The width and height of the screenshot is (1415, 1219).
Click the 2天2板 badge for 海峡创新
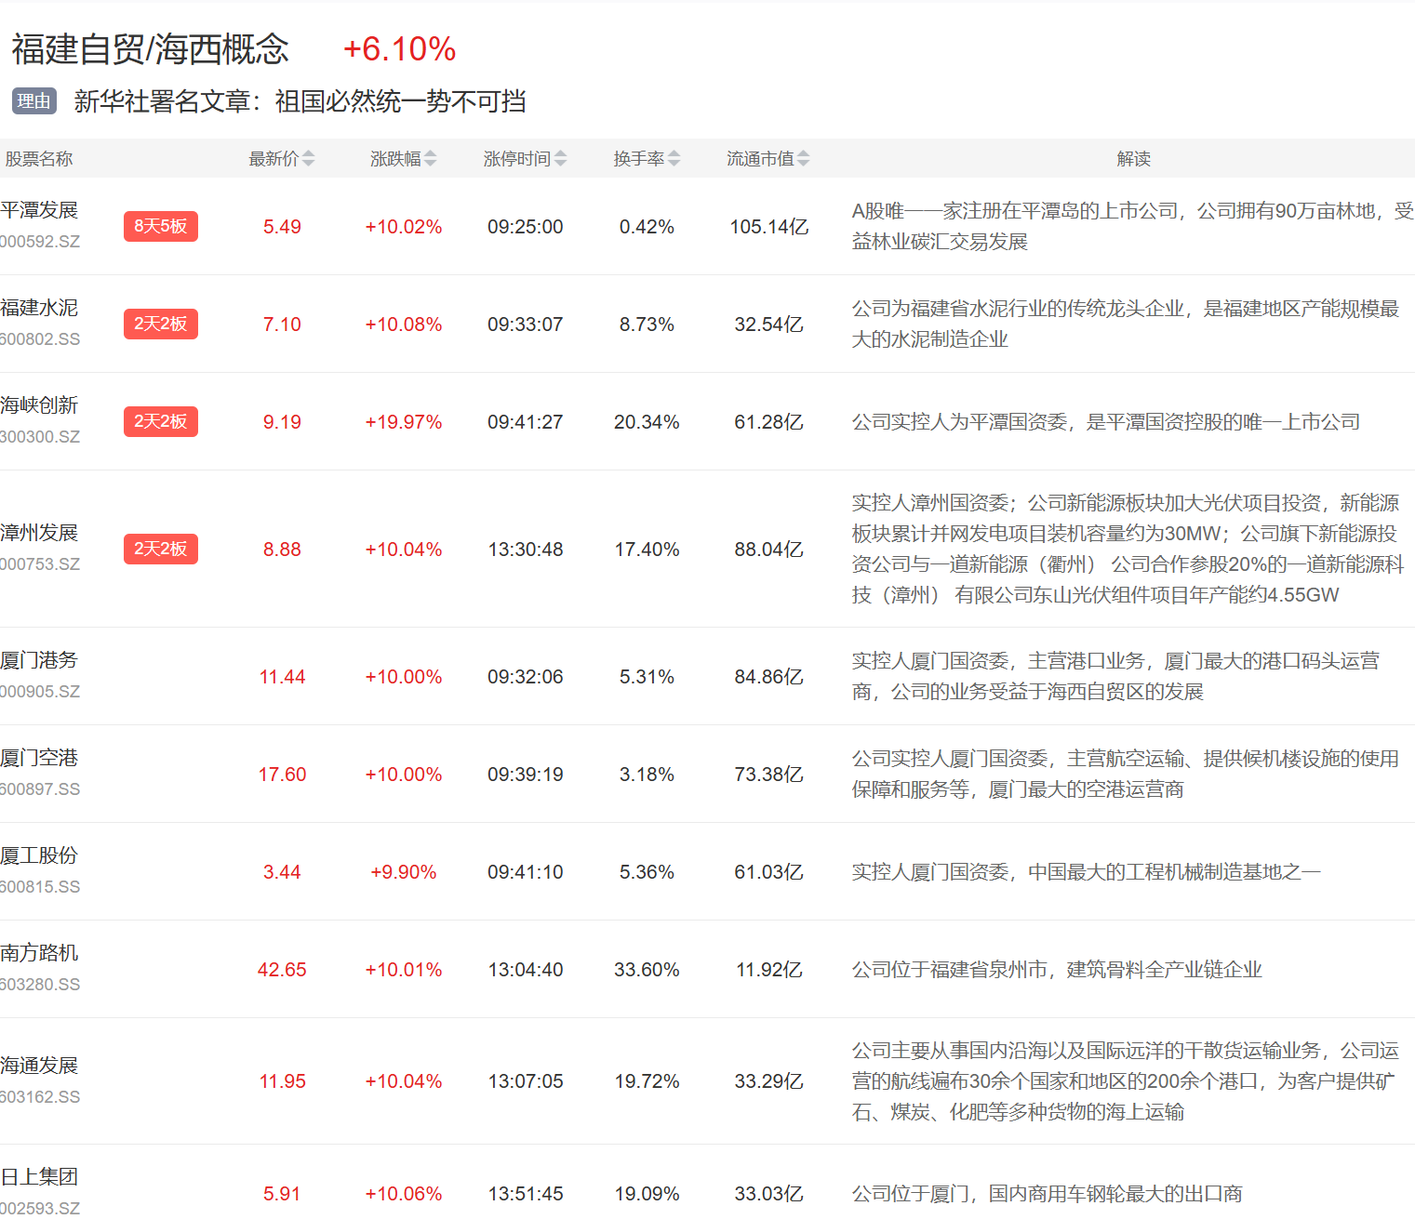(x=160, y=421)
